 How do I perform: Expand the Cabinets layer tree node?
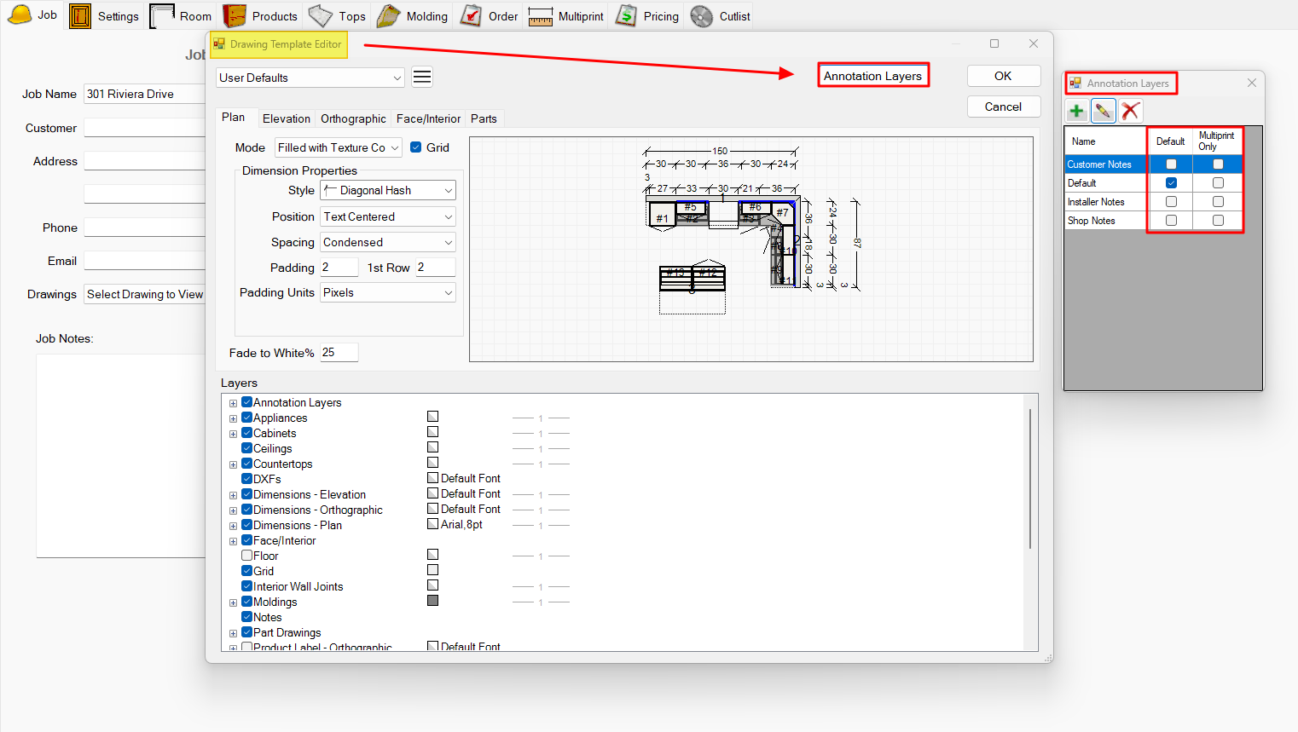(x=233, y=434)
